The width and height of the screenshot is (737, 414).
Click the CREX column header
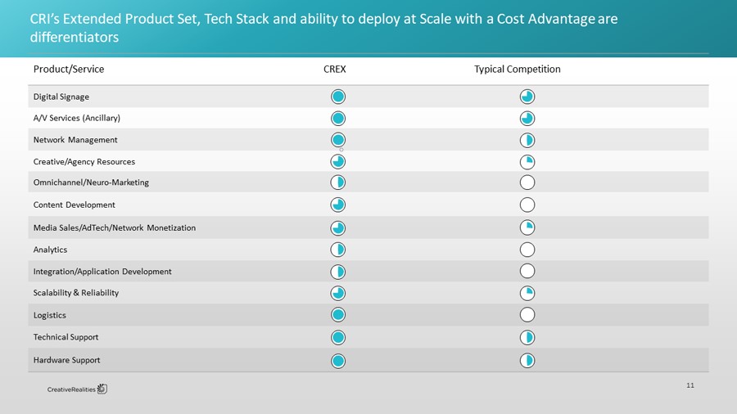pos(335,70)
